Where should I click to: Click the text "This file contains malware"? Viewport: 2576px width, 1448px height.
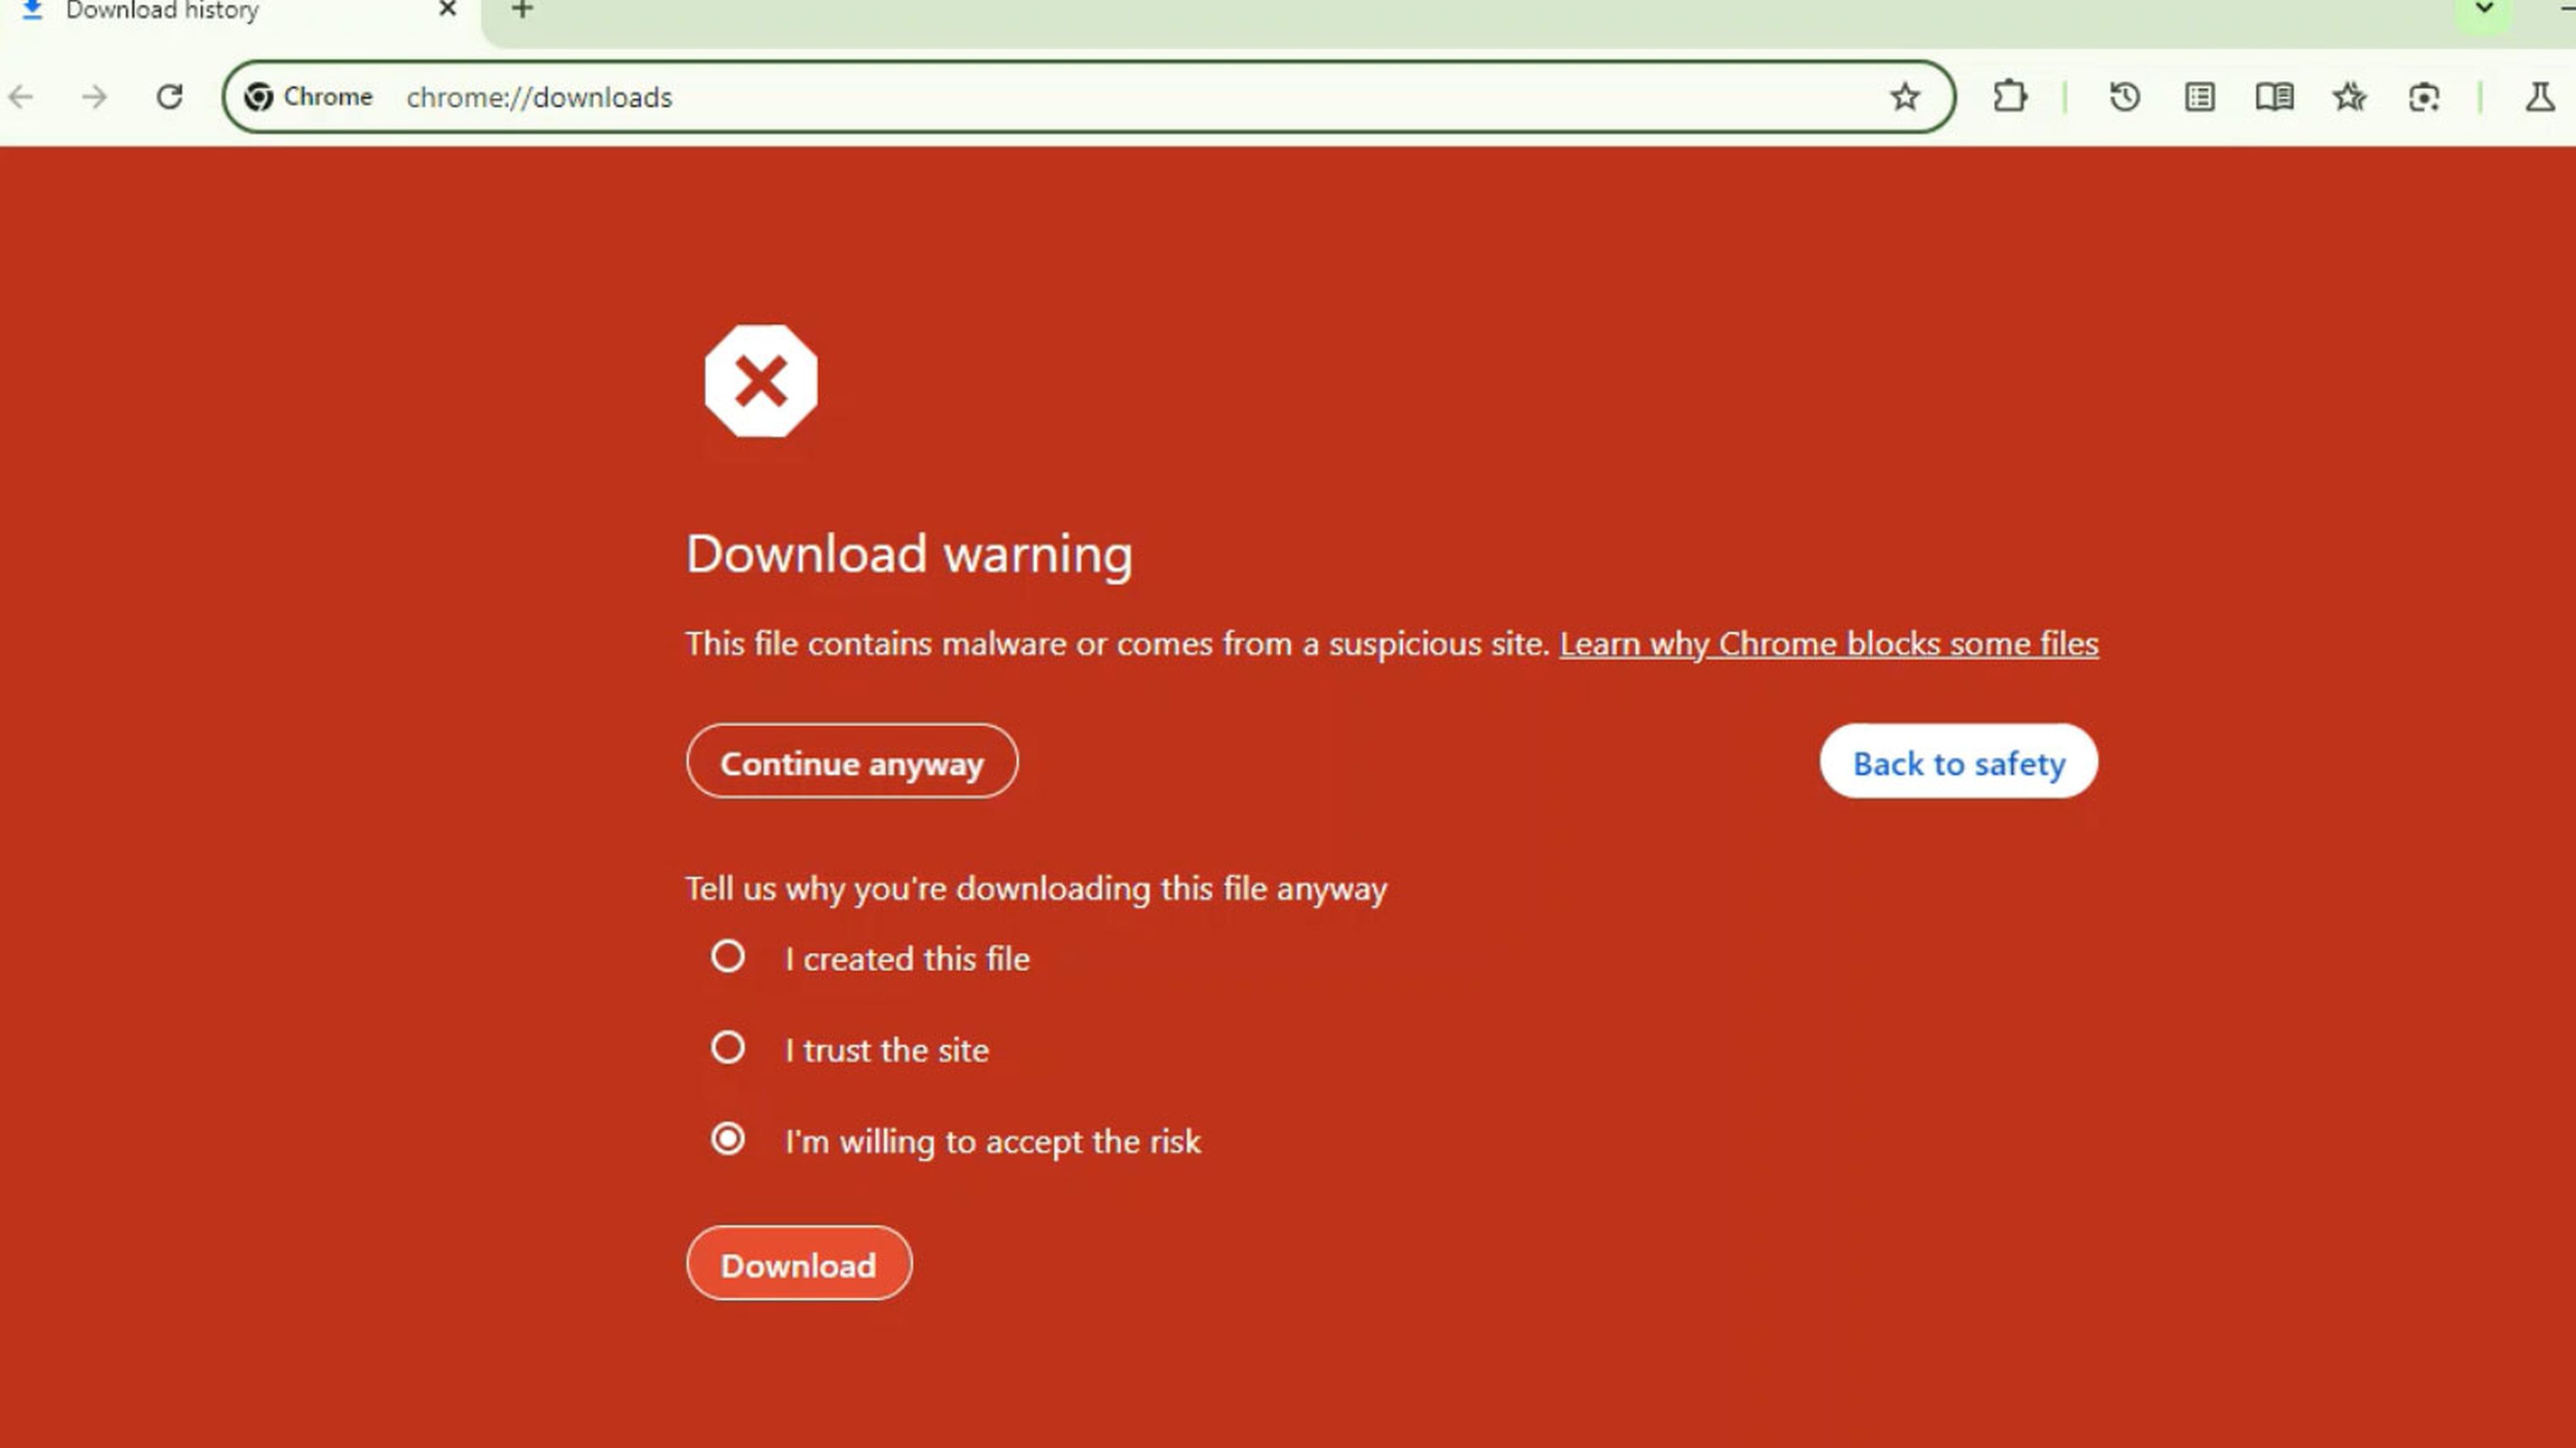pyautogui.click(x=875, y=644)
